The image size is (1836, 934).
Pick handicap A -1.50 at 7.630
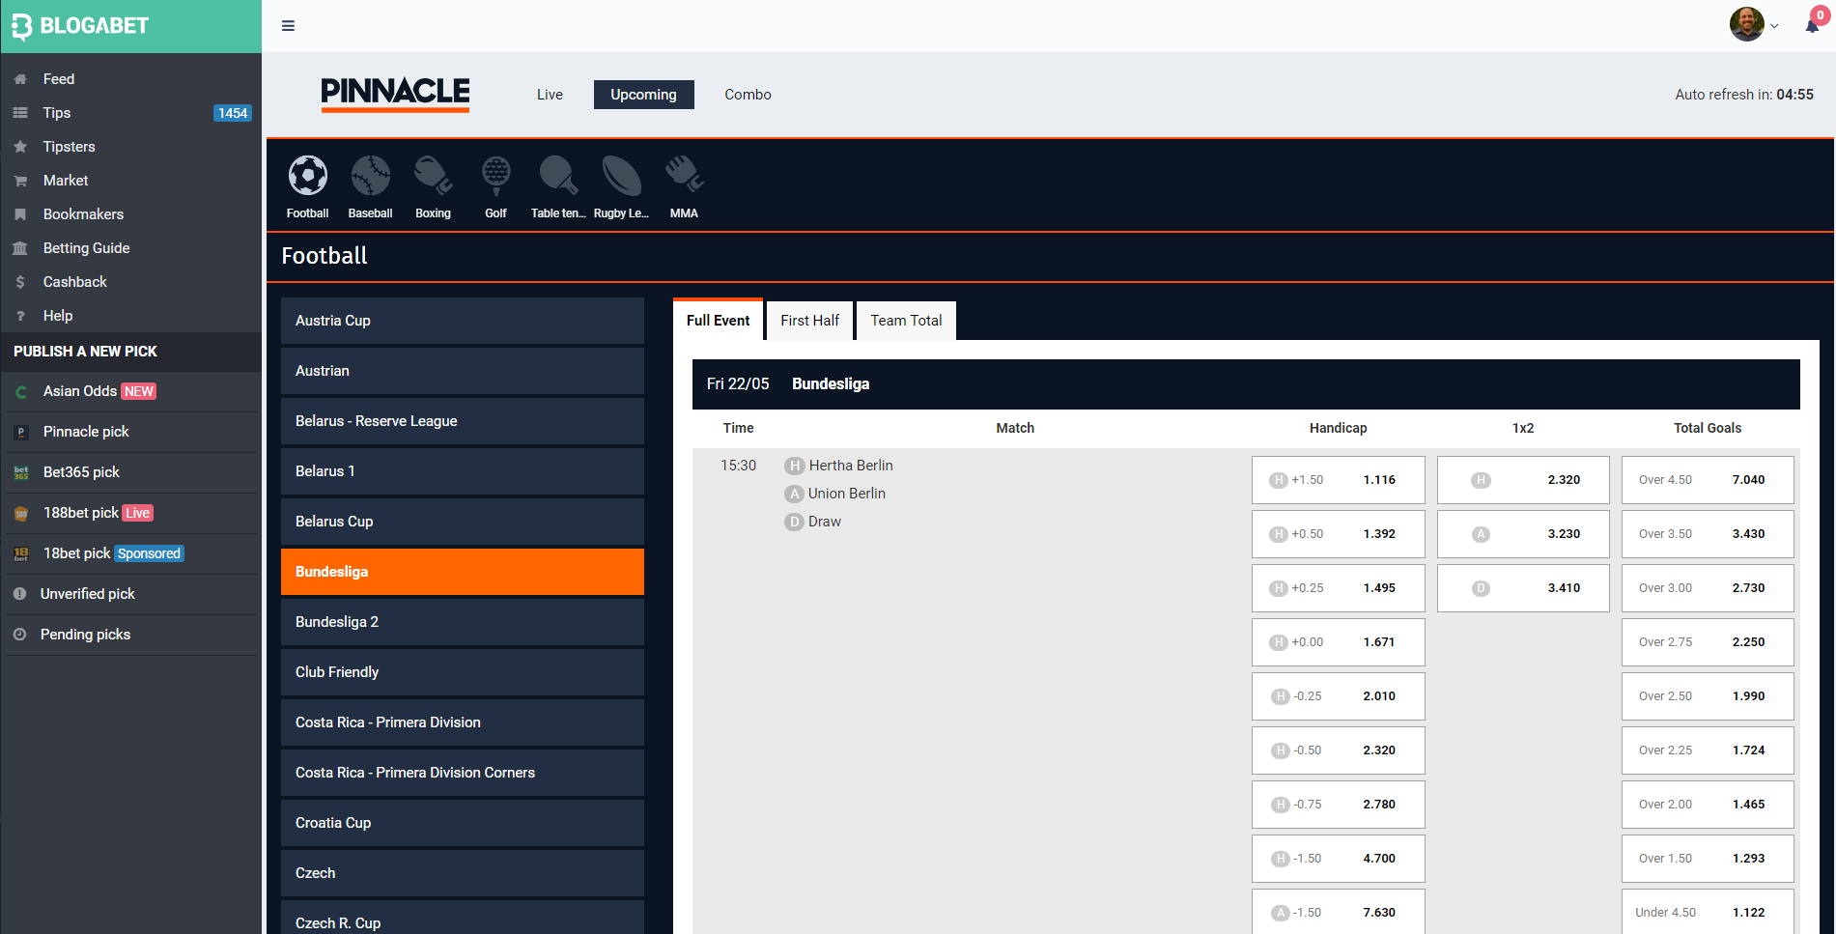coord(1338,912)
